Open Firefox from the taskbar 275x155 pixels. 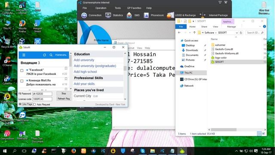click(73, 151)
